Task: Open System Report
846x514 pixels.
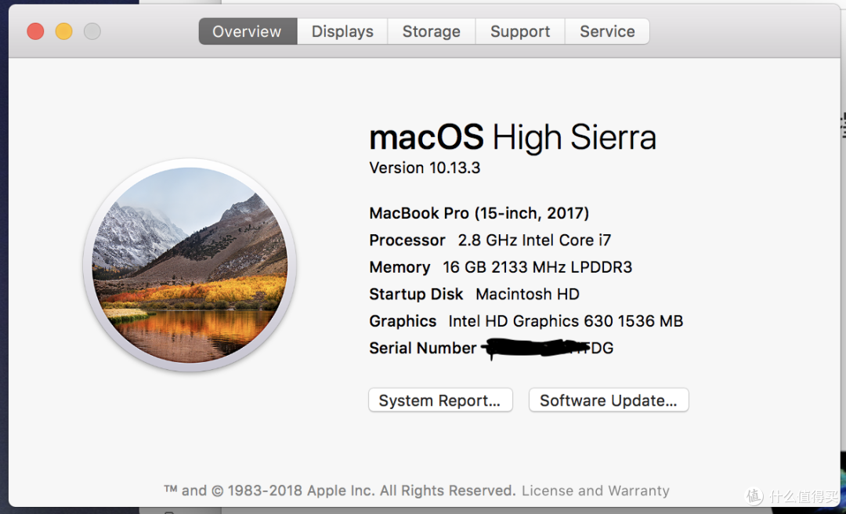Action: coord(440,400)
